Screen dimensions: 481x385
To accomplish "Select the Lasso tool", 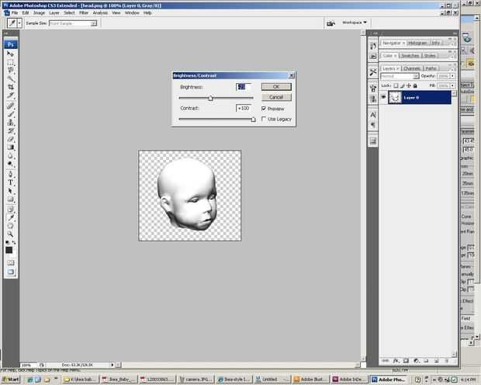I will [10, 71].
